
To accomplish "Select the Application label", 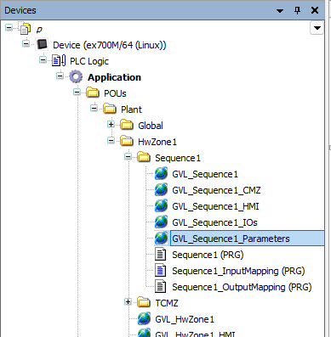I will click(x=114, y=77).
